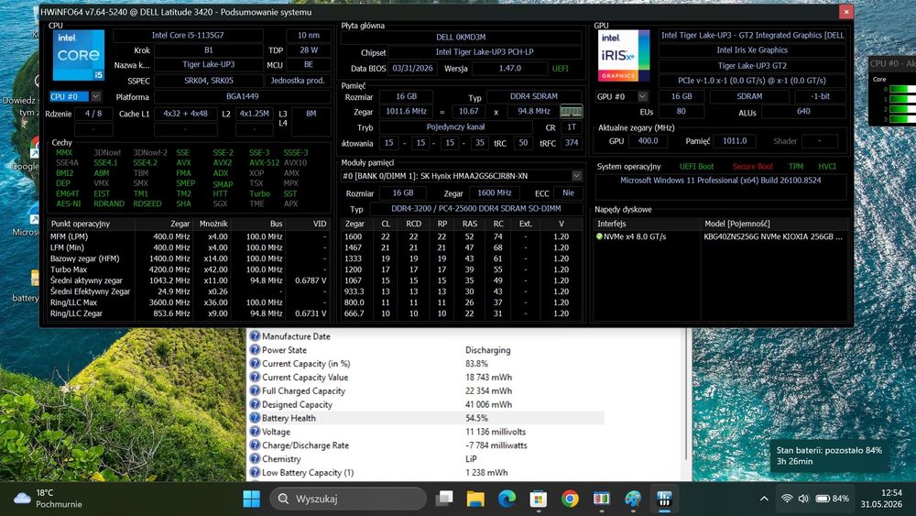Click the Intel Core i5 logo image
This screenshot has width=916, height=516.
(78, 55)
